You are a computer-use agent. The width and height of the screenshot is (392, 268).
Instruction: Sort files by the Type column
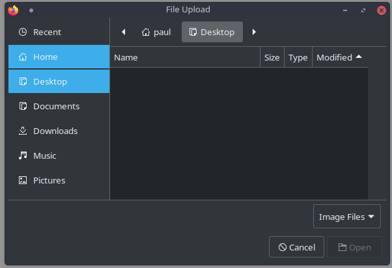[x=298, y=57]
